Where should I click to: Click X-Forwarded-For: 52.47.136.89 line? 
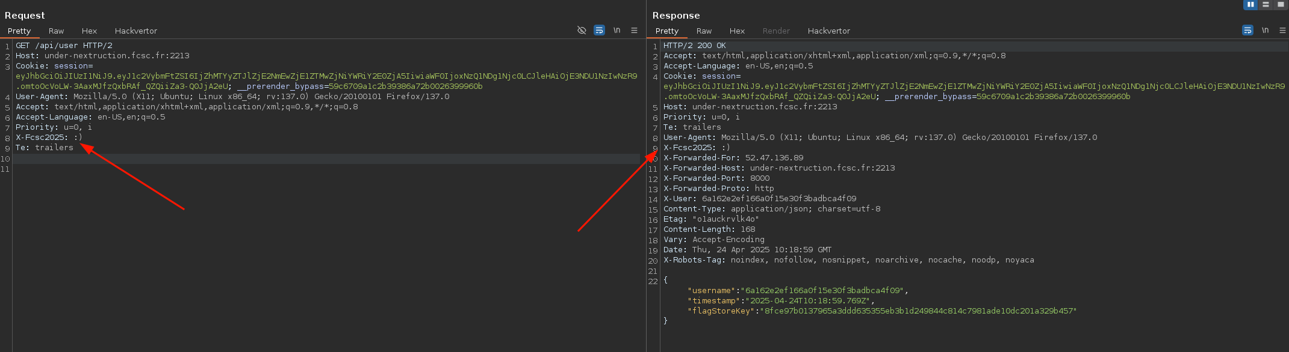[733, 158]
